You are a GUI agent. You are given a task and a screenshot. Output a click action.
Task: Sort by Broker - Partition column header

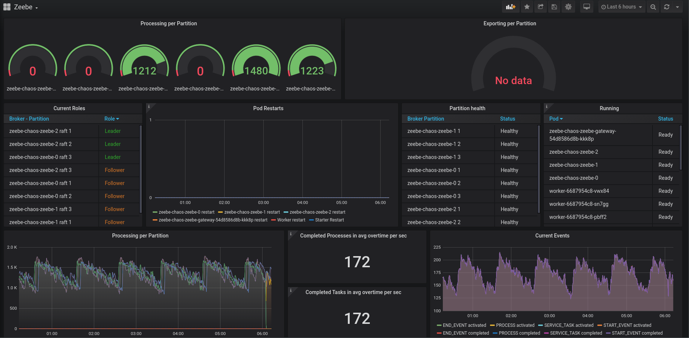29,119
